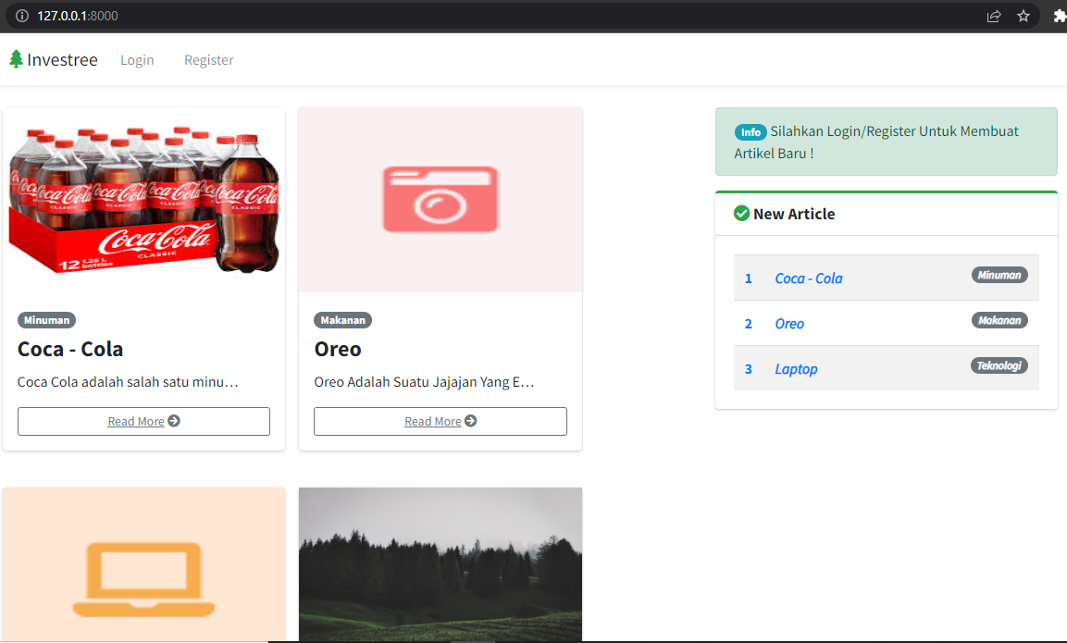1067x643 pixels.
Task: Click the Investree tree logo icon
Action: coord(17,59)
